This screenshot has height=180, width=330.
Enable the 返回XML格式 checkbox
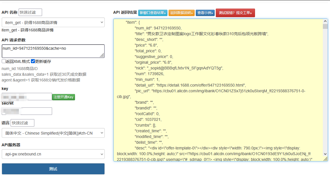click(4, 61)
